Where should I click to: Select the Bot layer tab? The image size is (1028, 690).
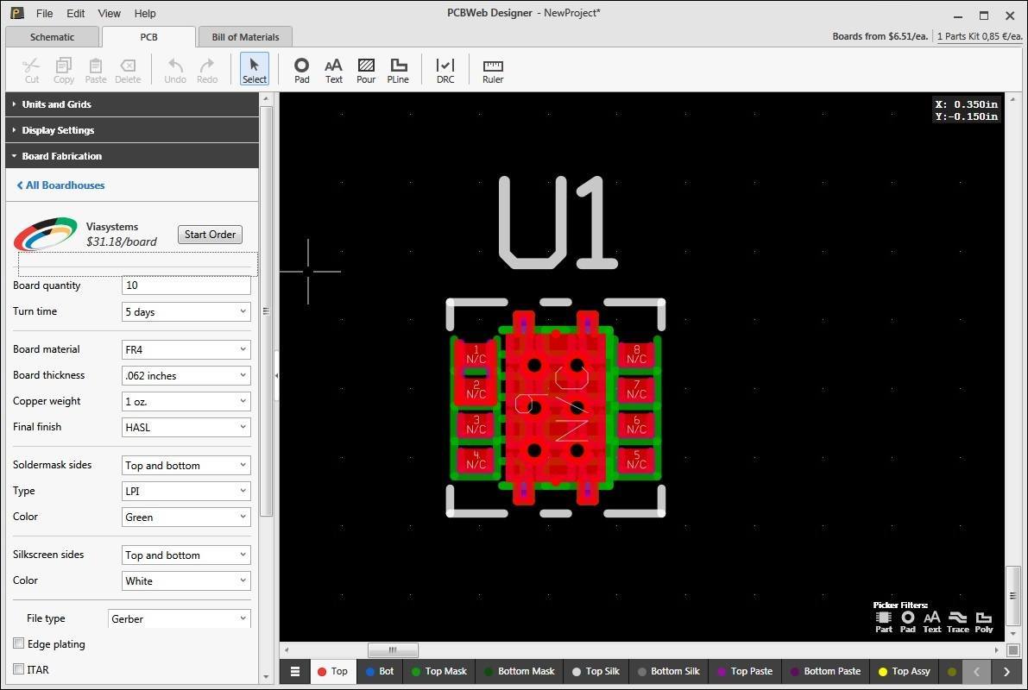coord(381,671)
